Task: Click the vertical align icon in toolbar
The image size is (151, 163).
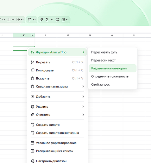Action: click(x=9, y=20)
